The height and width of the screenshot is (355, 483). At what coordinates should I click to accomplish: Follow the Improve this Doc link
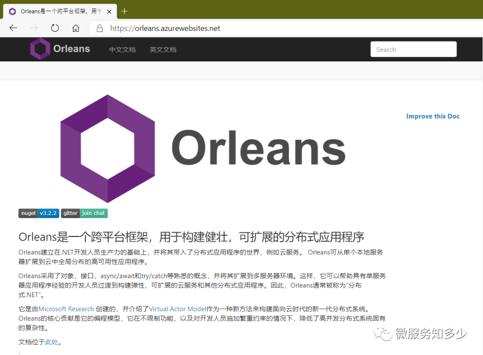coord(433,116)
